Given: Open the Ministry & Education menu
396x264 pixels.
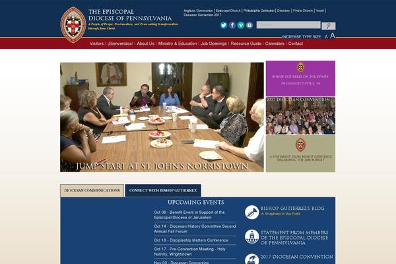Looking at the screenshot, I should (x=178, y=44).
